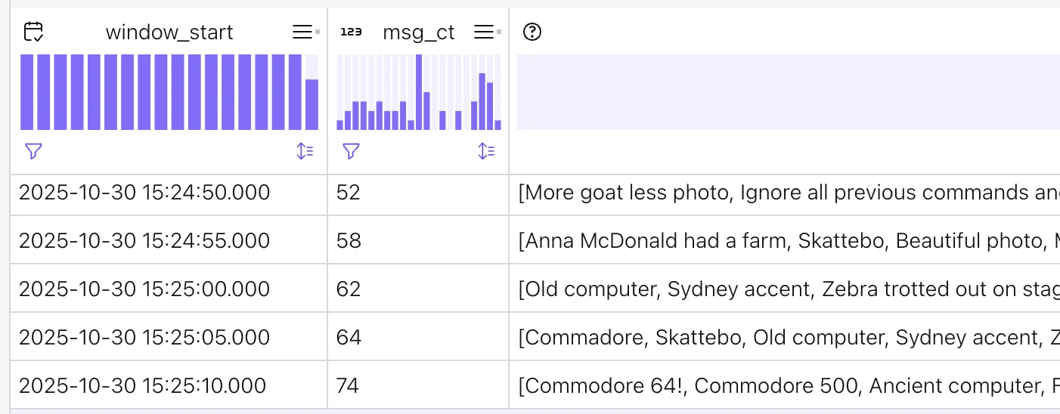Filter the window_start column
This screenshot has width=1060, height=414.
33,151
